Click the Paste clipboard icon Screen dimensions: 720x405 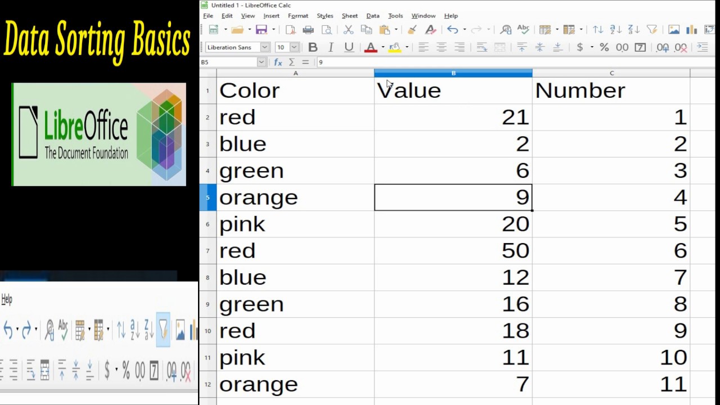pos(385,30)
